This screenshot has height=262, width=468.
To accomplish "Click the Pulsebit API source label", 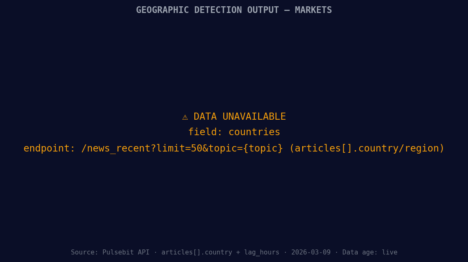I will click(126, 252).
